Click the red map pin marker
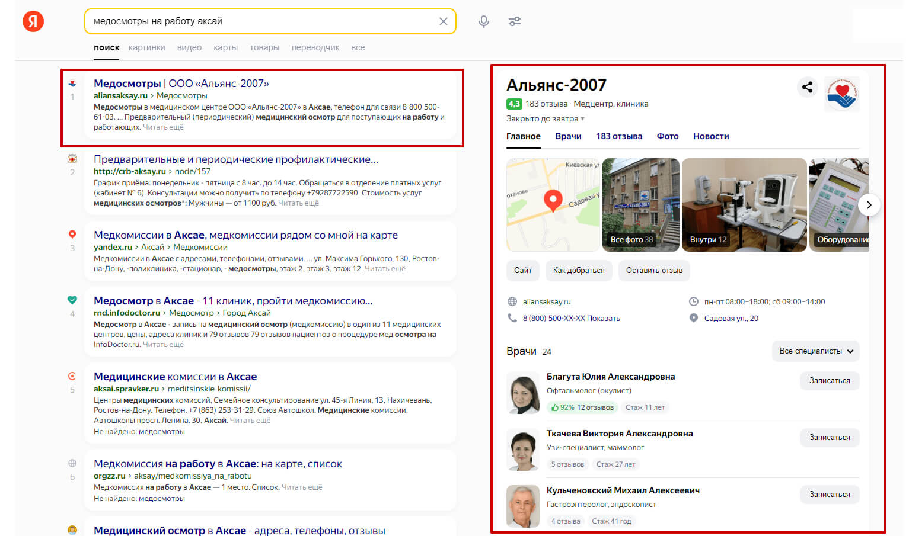This screenshot has width=909, height=536. tap(553, 201)
